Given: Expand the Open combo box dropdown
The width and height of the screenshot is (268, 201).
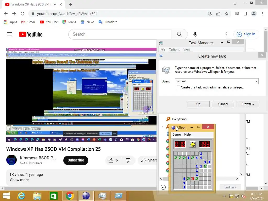Looking at the screenshot, I should pos(256,81).
